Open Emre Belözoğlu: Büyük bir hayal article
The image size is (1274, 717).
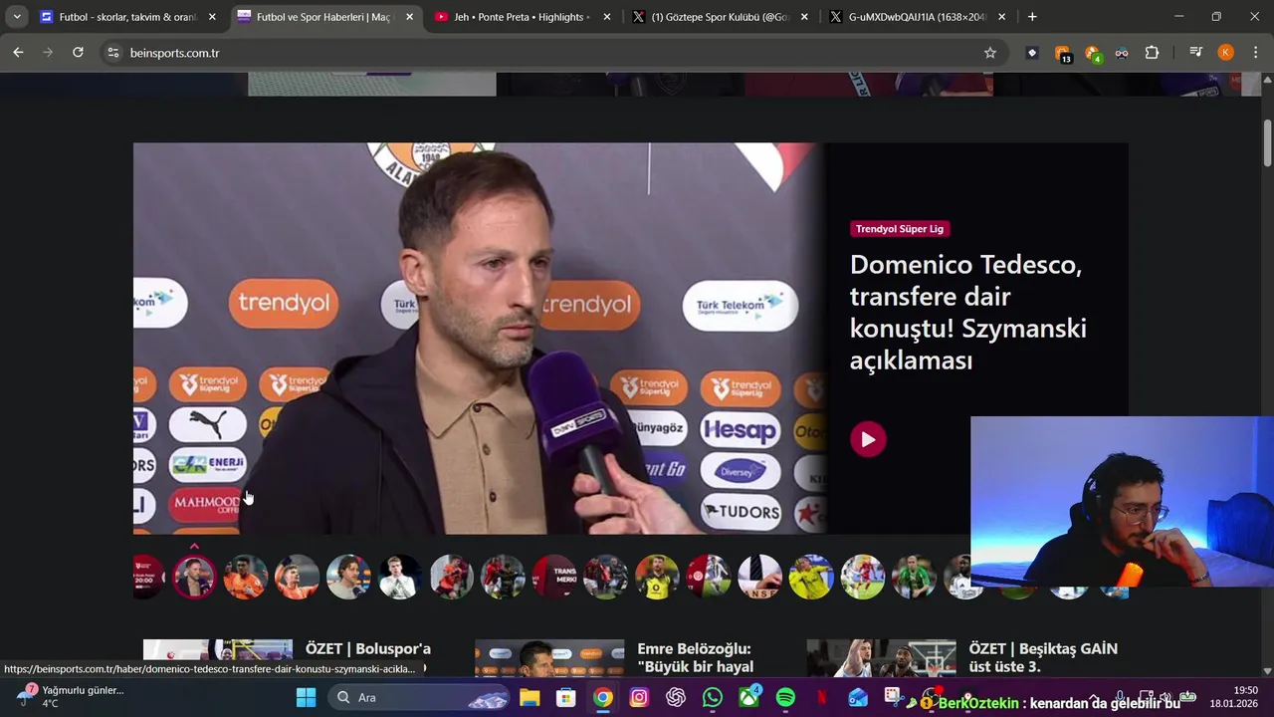(x=695, y=657)
